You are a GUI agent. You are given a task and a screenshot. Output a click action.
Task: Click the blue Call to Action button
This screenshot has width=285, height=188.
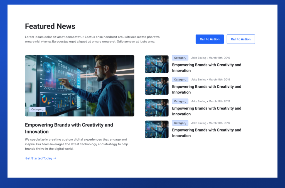210,39
